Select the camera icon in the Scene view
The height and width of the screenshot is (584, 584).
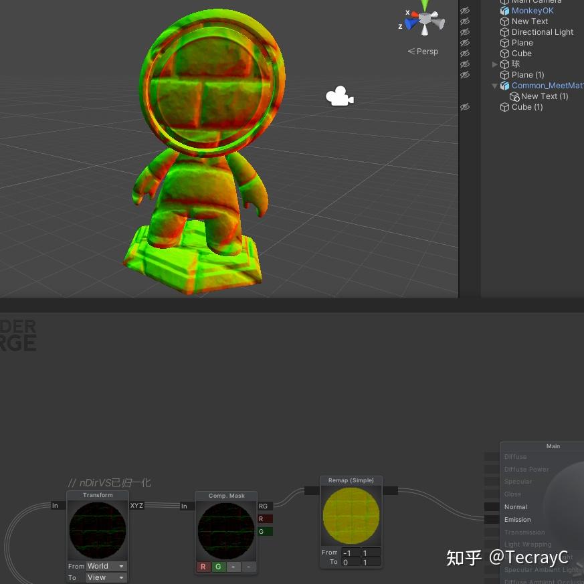pos(339,96)
